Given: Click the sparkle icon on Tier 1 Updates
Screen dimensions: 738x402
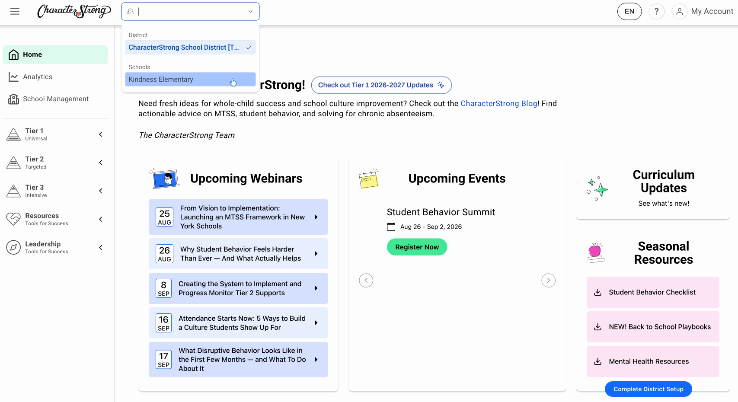Looking at the screenshot, I should [441, 85].
